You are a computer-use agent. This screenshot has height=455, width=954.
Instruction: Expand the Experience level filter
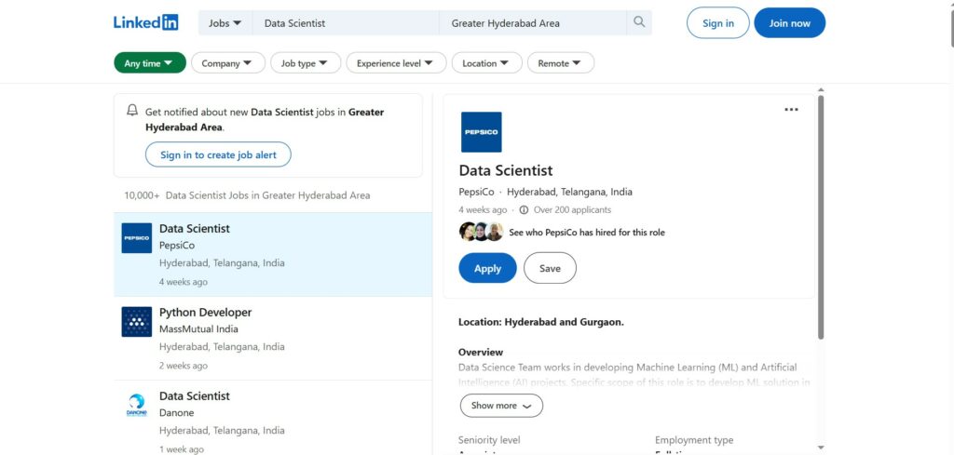pyautogui.click(x=395, y=63)
